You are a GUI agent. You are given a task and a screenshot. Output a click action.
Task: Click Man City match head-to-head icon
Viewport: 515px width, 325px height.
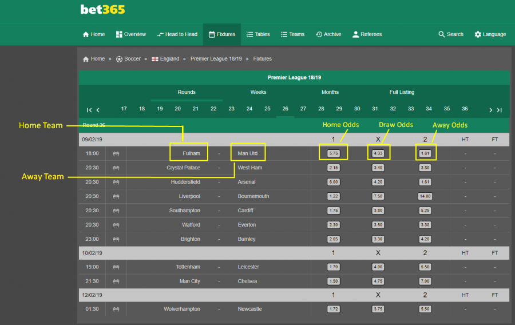(x=116, y=282)
